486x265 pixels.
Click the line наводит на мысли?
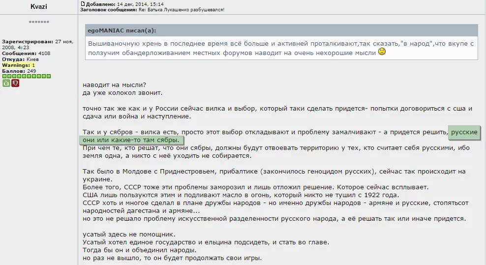(x=114, y=85)
